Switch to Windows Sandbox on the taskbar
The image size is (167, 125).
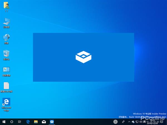[x=52, y=122]
